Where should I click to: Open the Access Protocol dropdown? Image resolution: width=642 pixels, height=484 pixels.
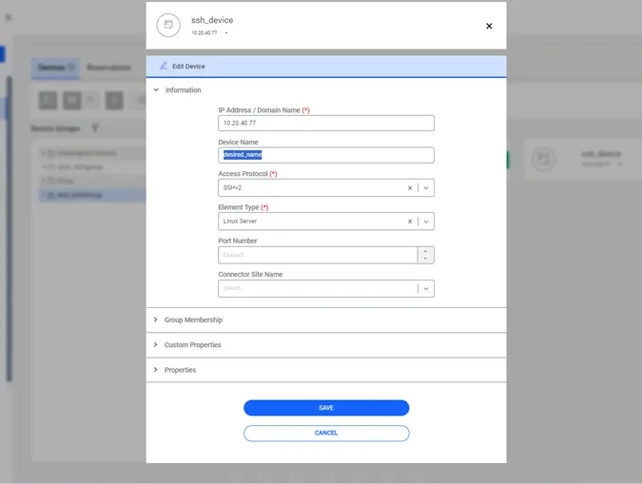tap(426, 188)
